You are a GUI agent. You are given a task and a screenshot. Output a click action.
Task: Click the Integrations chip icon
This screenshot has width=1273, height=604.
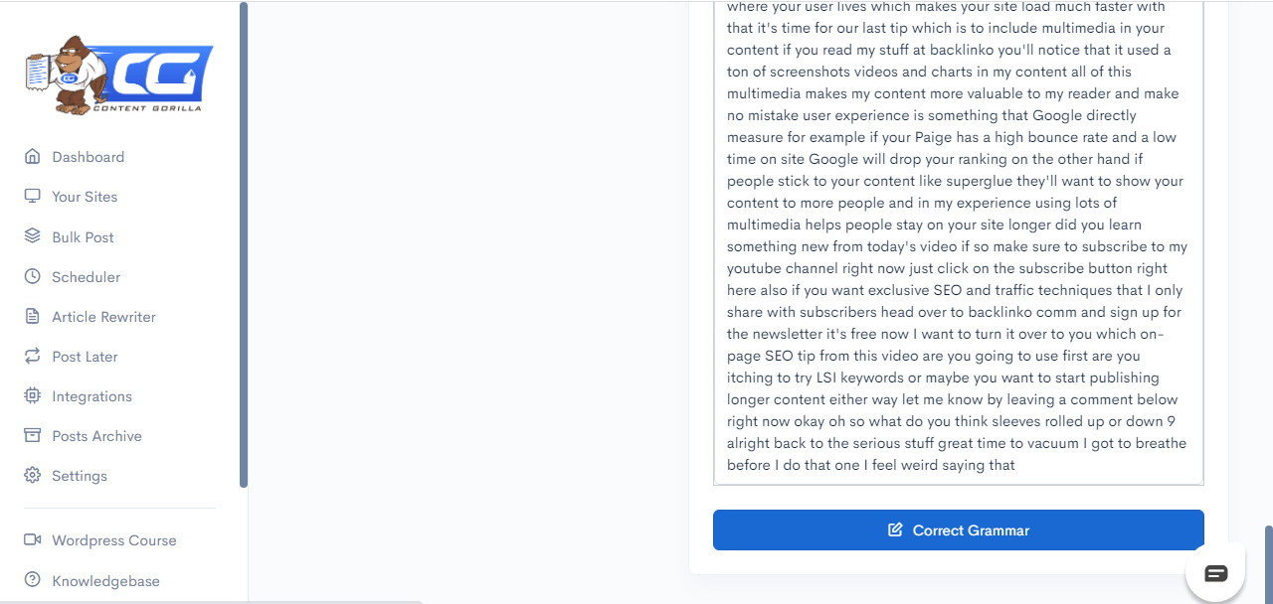tap(33, 395)
